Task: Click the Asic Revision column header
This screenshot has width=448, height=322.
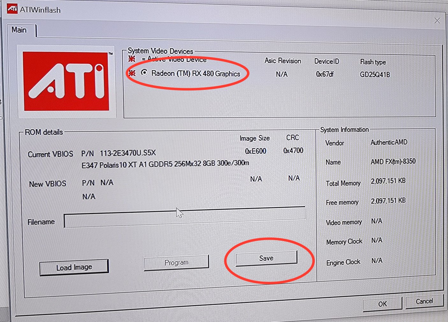Action: [x=283, y=61]
